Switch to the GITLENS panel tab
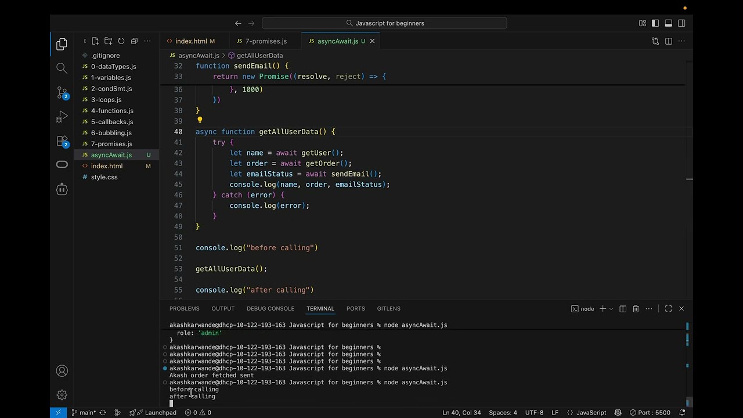 point(388,309)
